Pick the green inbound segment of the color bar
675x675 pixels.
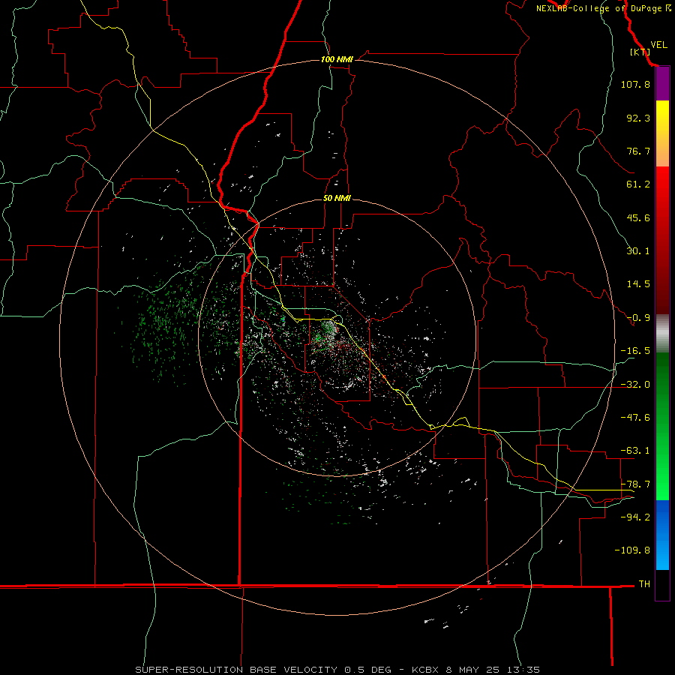click(662, 426)
